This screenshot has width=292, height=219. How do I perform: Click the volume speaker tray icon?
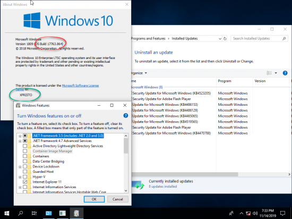tap(255, 213)
